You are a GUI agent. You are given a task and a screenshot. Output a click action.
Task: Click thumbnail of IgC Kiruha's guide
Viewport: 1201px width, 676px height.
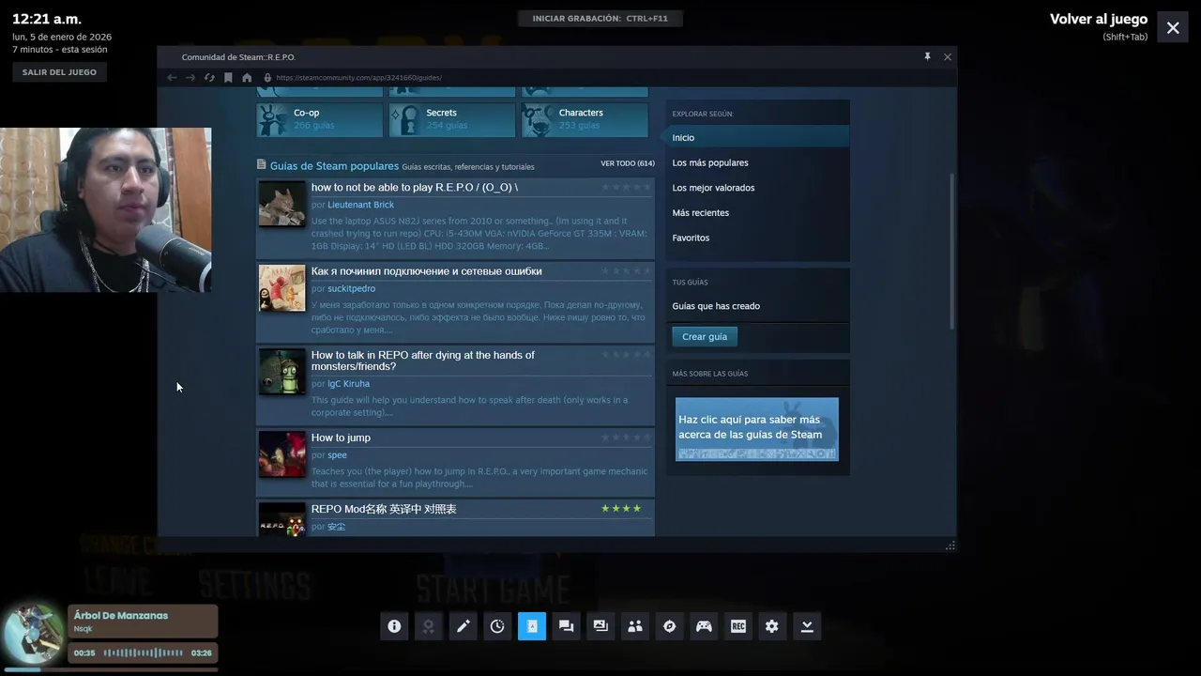282,372
